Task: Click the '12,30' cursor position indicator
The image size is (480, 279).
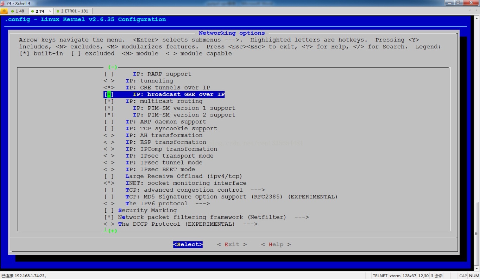Action: coord(423,276)
